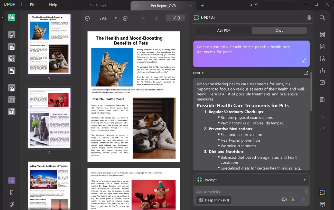334x210 pixels.
Task: Click the 39% zoom value
Action: tap(103, 18)
